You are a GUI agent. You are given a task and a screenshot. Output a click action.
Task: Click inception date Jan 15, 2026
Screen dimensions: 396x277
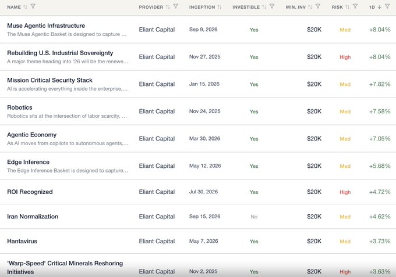pyautogui.click(x=204, y=84)
